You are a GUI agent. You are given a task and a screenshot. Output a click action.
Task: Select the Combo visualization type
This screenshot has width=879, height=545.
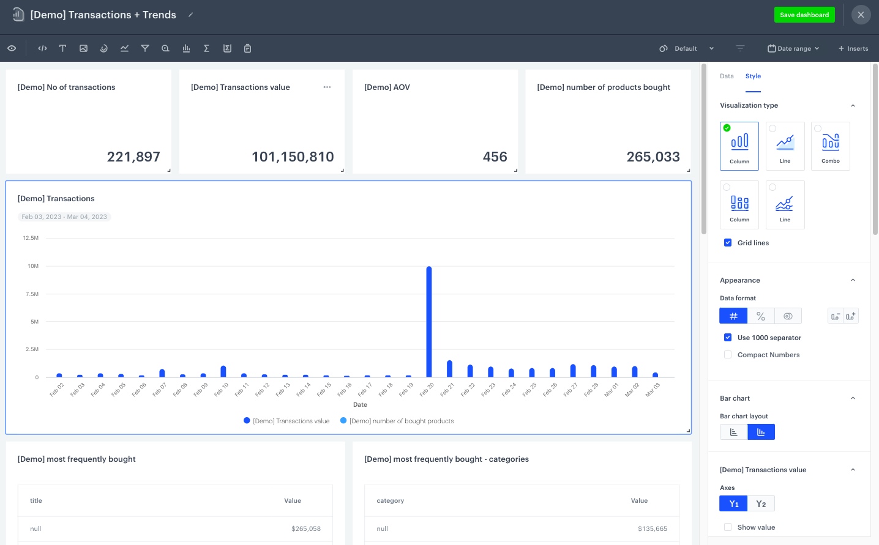830,146
